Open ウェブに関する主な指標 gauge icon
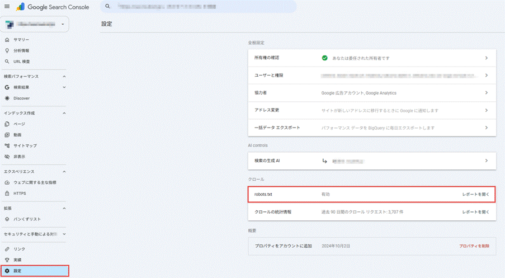Image resolution: width=505 pixels, height=278 pixels. point(7,182)
